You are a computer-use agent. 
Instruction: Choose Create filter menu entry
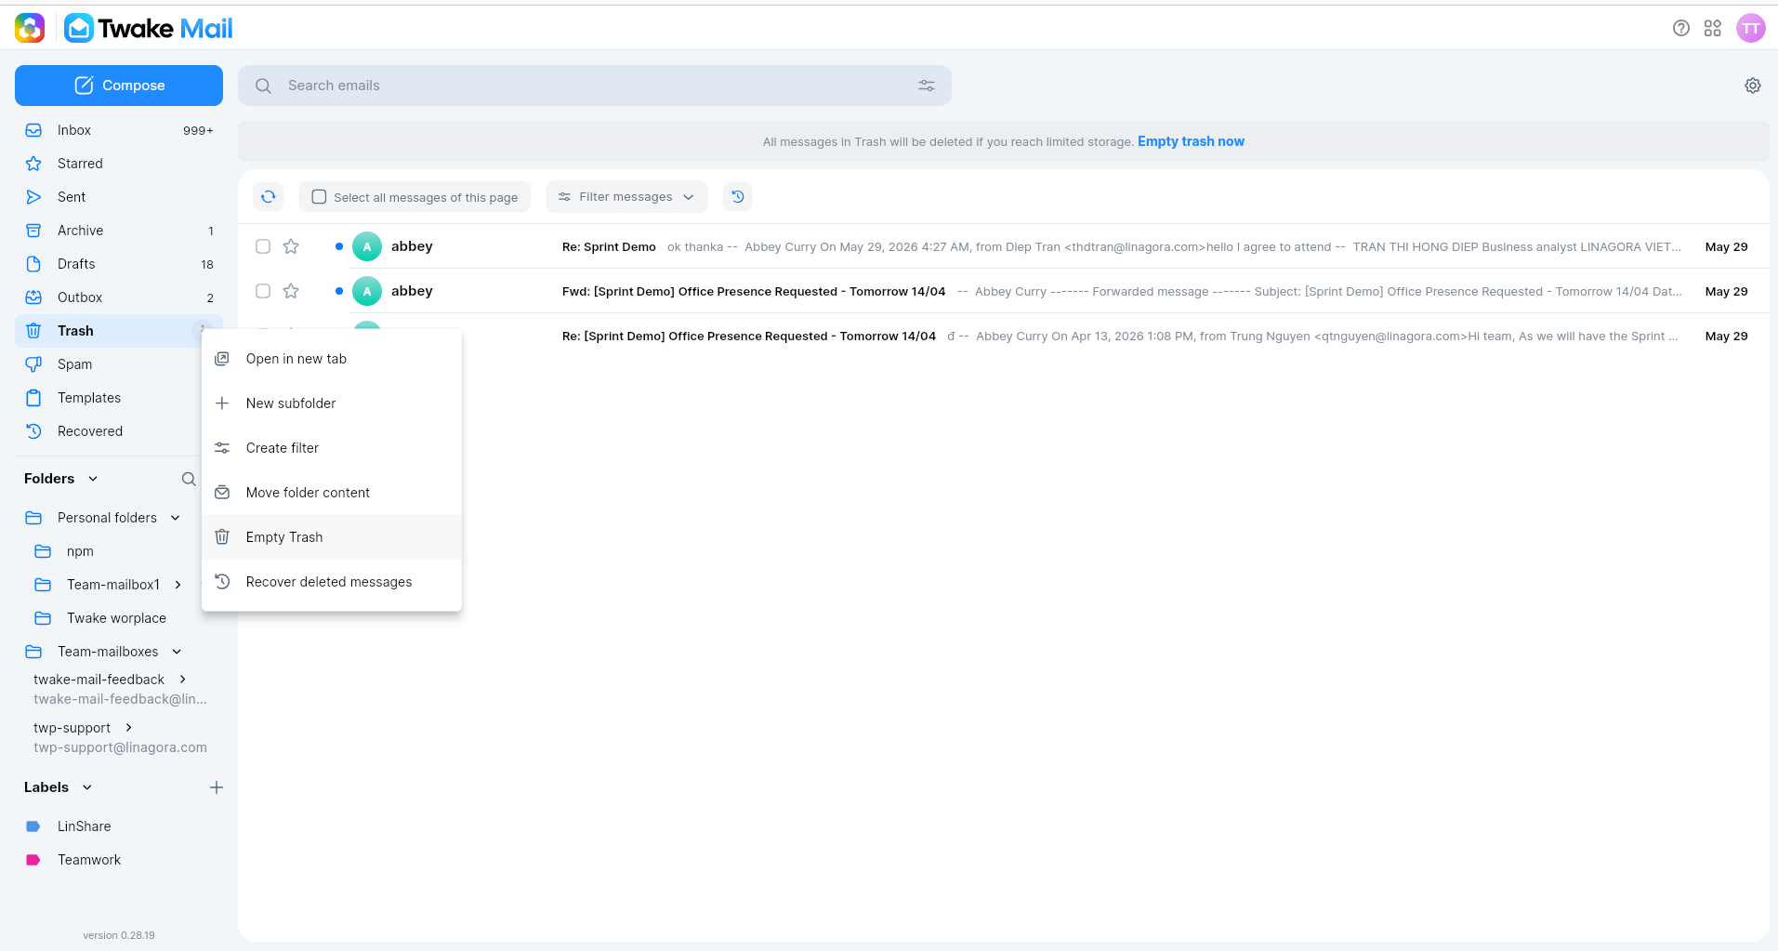[332, 448]
